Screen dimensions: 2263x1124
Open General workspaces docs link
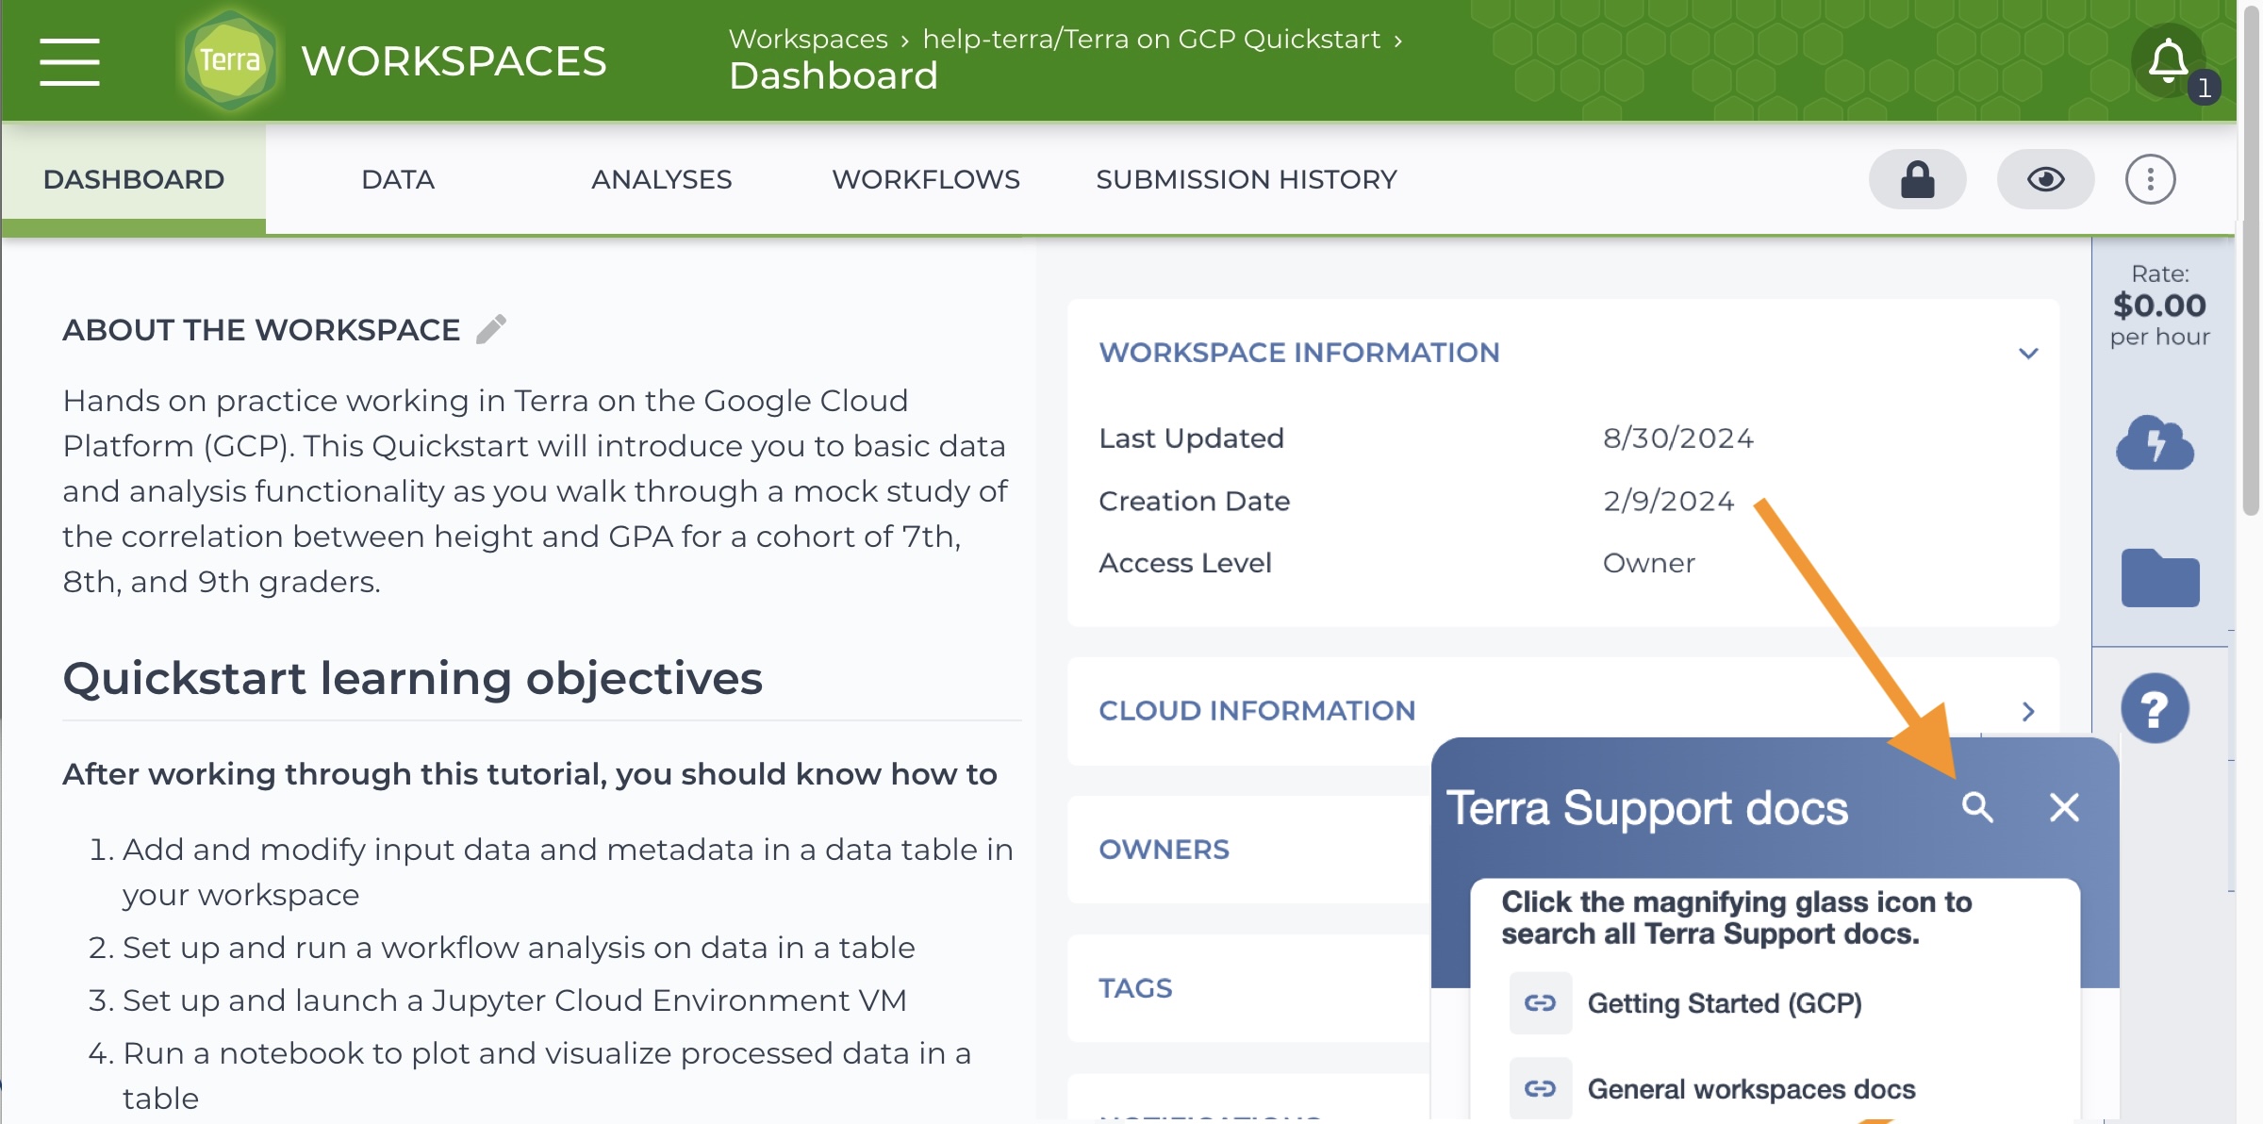point(1751,1089)
